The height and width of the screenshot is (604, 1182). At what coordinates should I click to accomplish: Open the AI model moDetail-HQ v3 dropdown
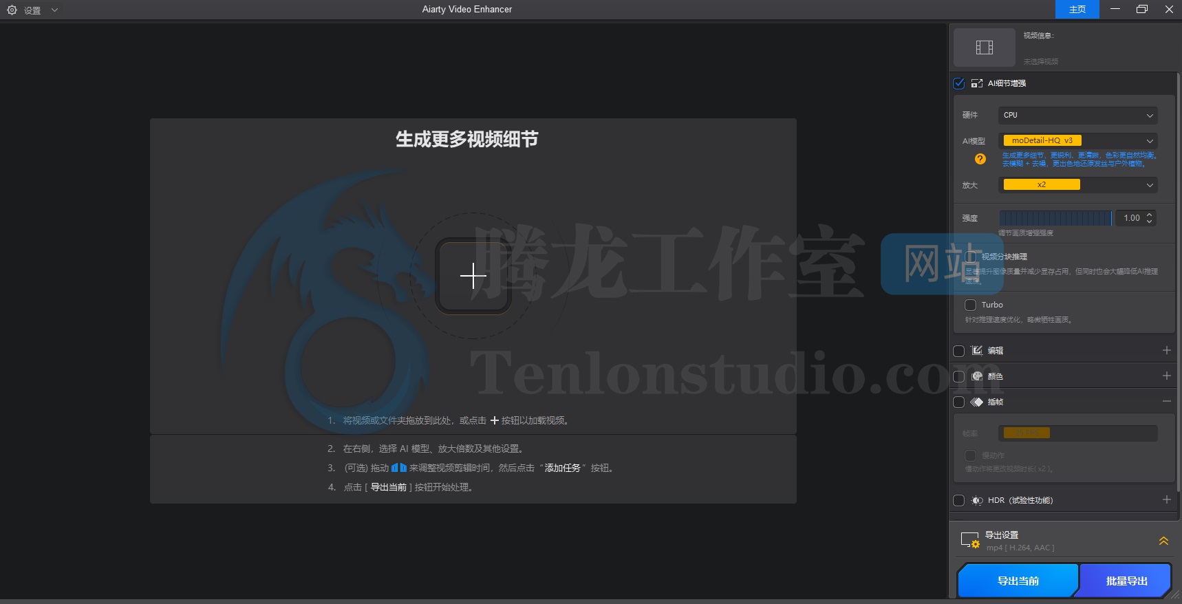1077,140
